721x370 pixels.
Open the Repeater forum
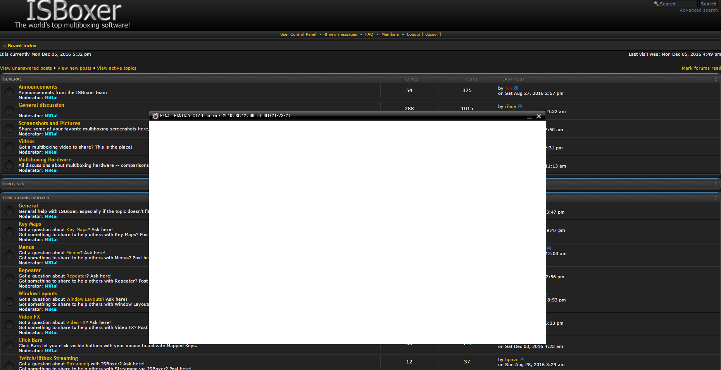point(30,271)
